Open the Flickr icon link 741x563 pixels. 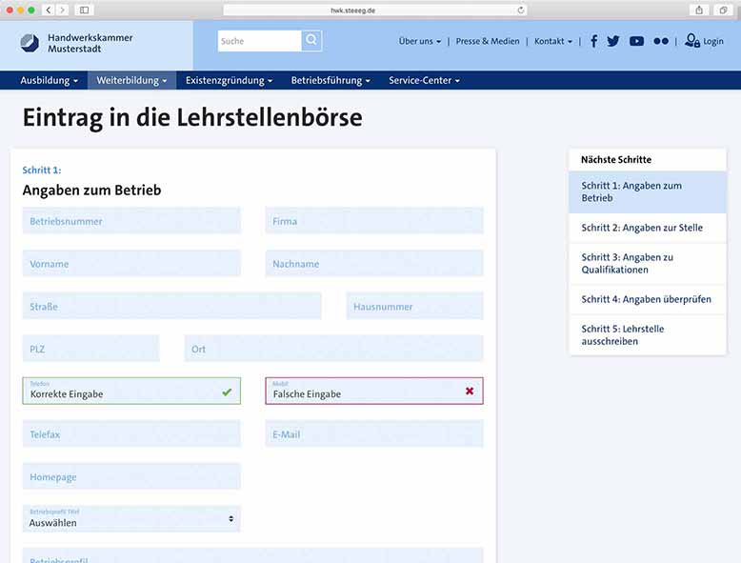point(661,41)
